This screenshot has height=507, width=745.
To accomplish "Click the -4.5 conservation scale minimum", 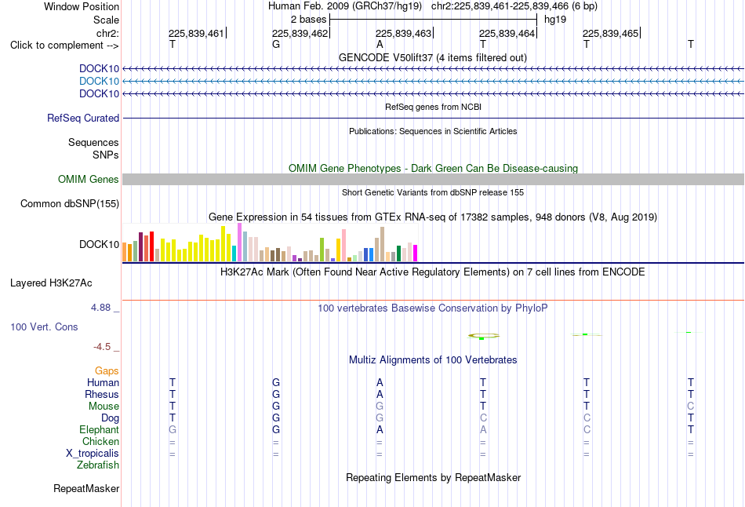I will [102, 347].
